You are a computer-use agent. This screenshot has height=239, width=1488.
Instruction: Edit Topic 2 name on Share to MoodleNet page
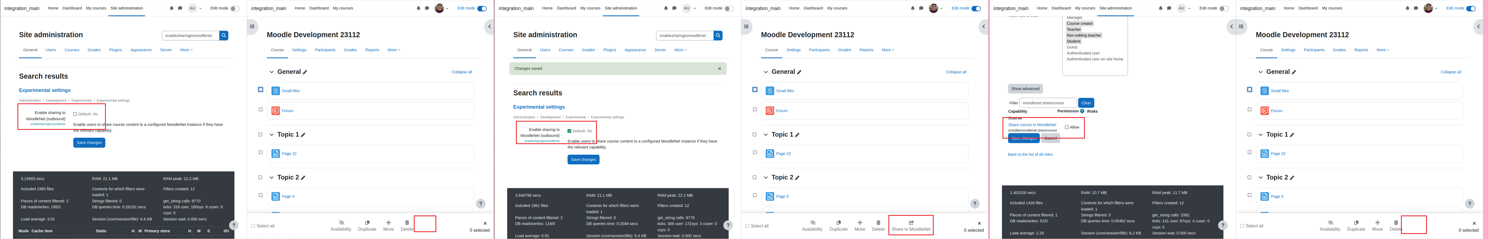[x=798, y=178]
